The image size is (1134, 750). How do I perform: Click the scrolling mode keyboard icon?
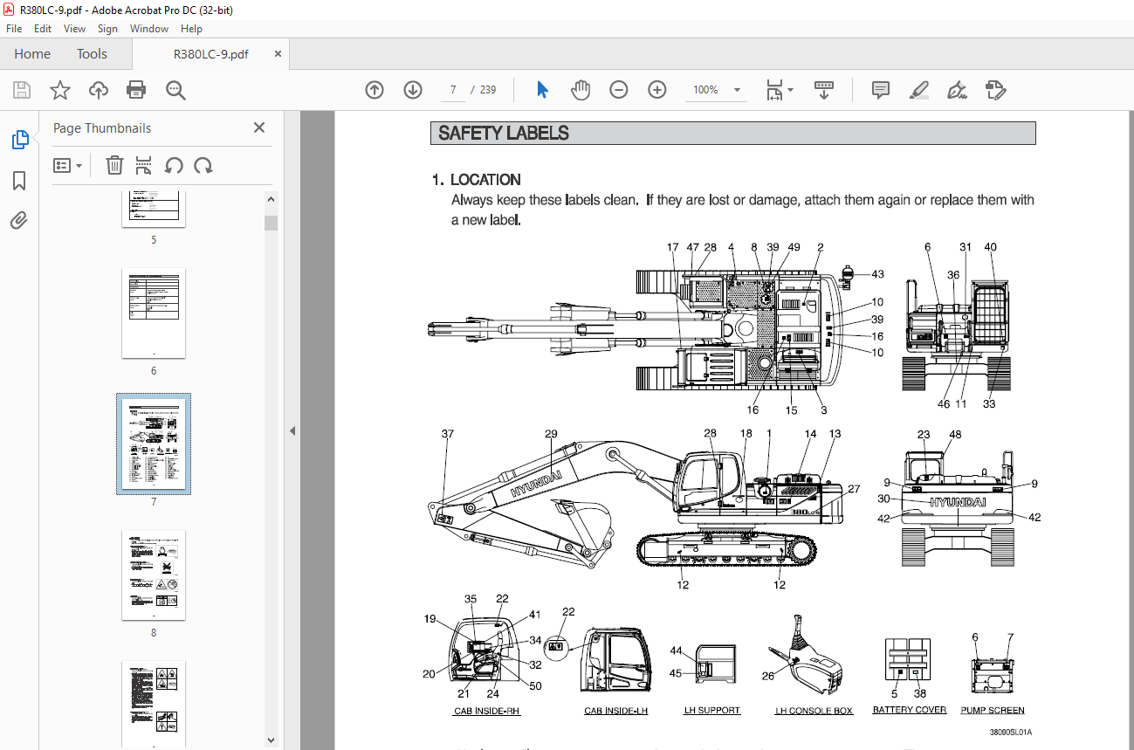(x=824, y=90)
